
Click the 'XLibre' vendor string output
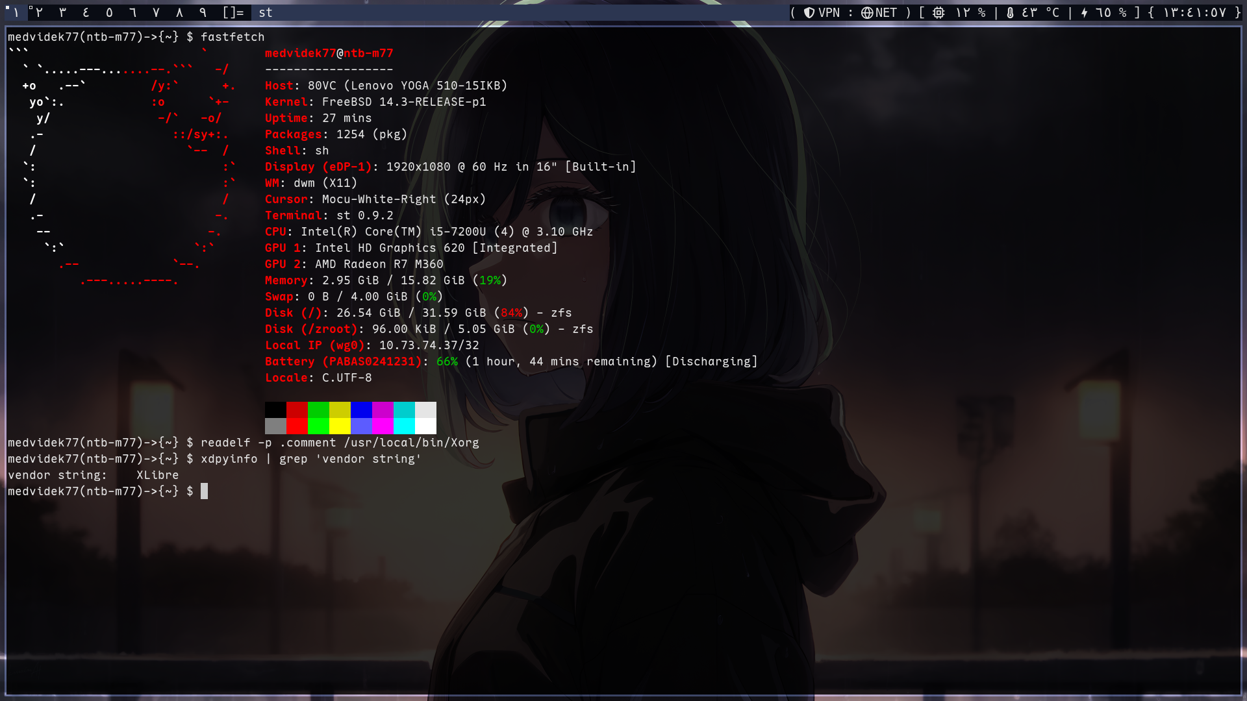(x=157, y=475)
